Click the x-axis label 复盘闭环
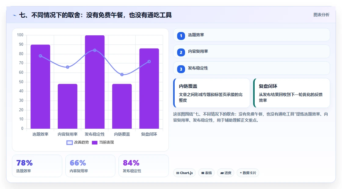Viewport: 342px width, 189px height. point(149,134)
